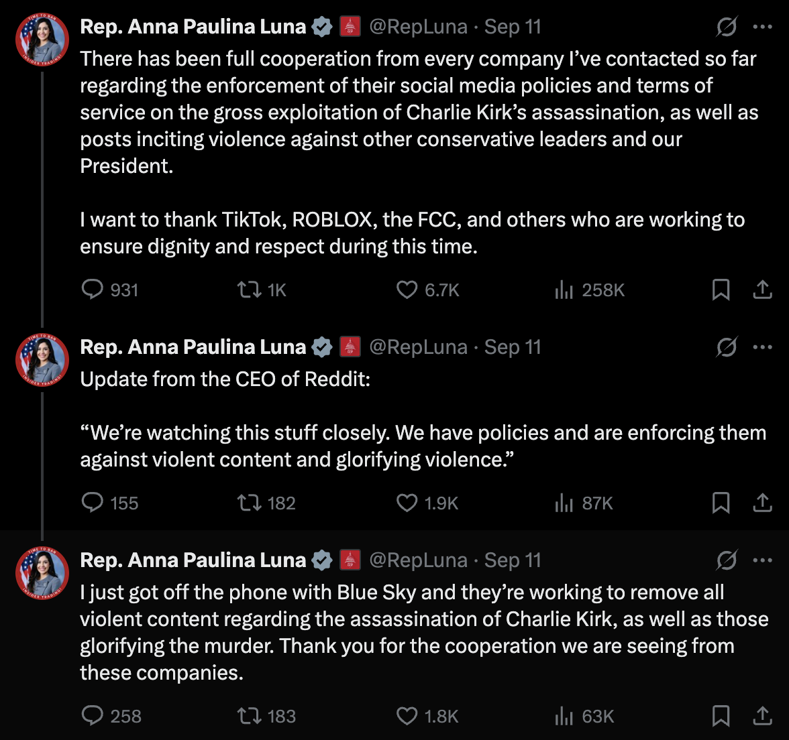Image resolution: width=789 pixels, height=740 pixels.
Task: Open more options on Blue Sky tweet
Action: (763, 560)
